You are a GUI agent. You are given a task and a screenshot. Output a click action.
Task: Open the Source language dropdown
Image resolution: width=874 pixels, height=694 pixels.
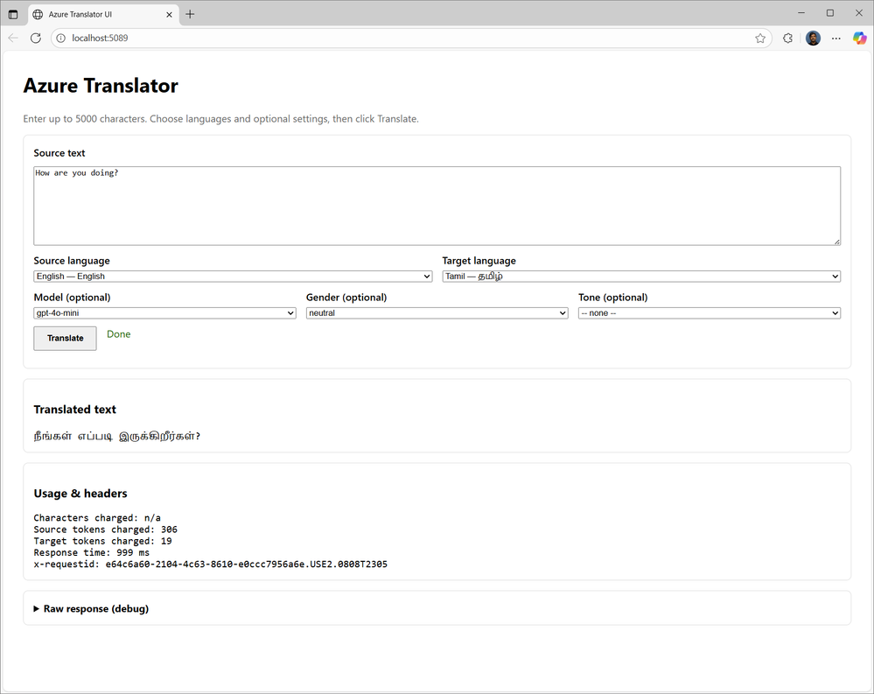[233, 276]
